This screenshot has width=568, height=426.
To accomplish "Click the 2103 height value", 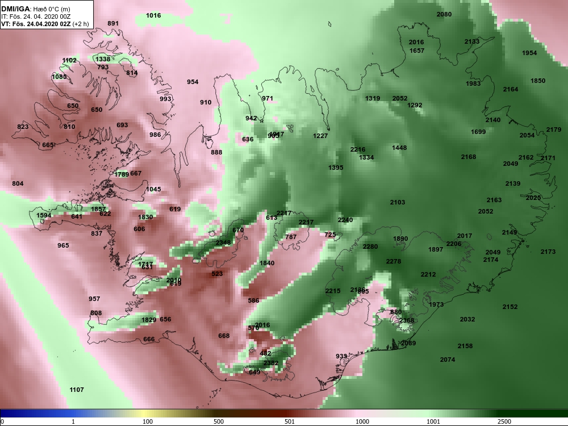I will 398,202.
